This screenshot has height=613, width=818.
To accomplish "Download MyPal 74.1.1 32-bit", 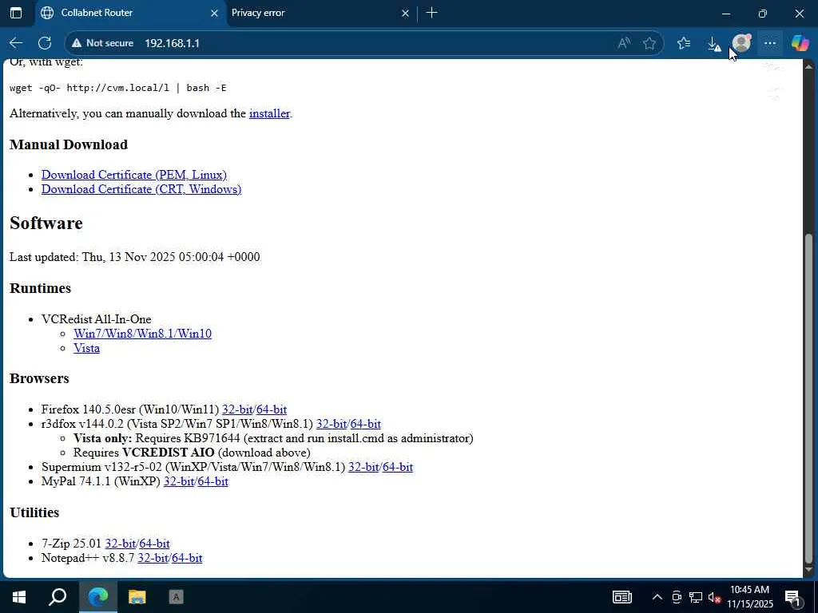I will (179, 481).
